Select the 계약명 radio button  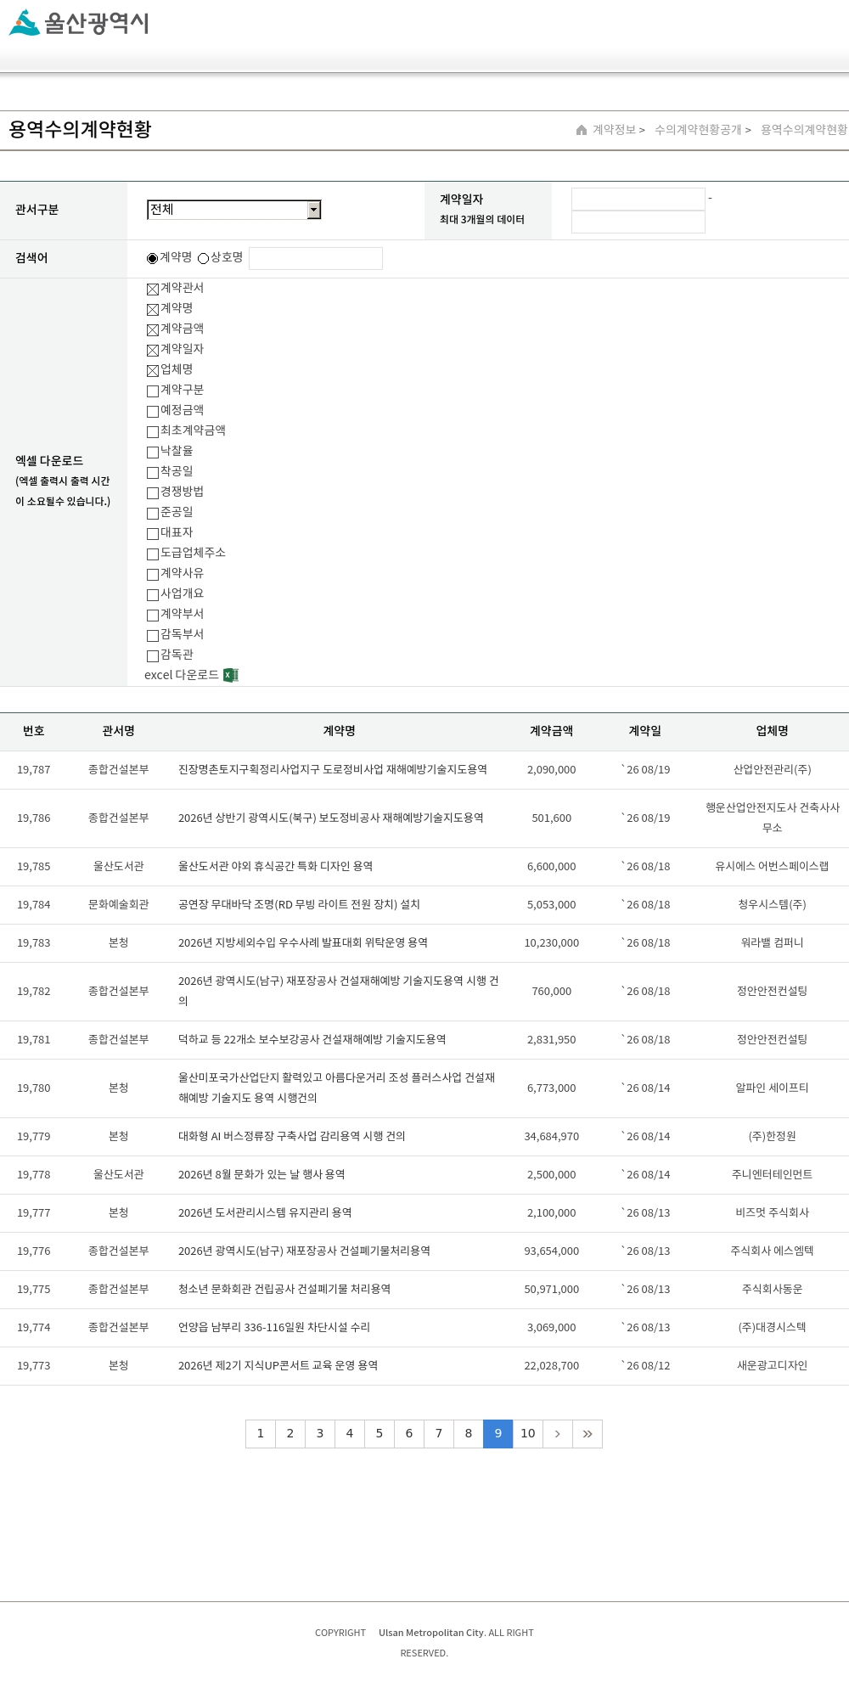pos(153,258)
